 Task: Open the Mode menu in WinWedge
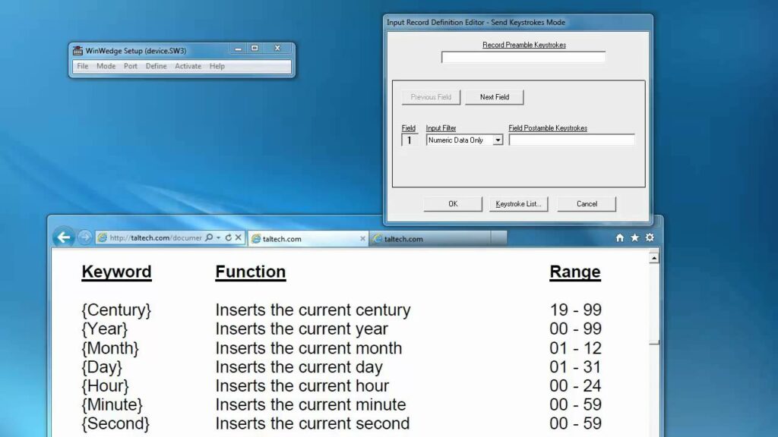pos(105,66)
